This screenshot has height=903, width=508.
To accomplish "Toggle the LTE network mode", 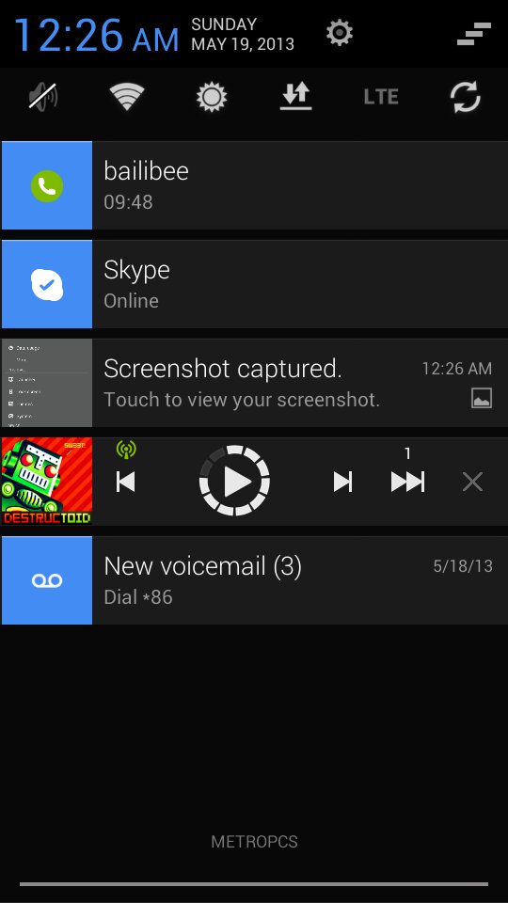I will 381,97.
